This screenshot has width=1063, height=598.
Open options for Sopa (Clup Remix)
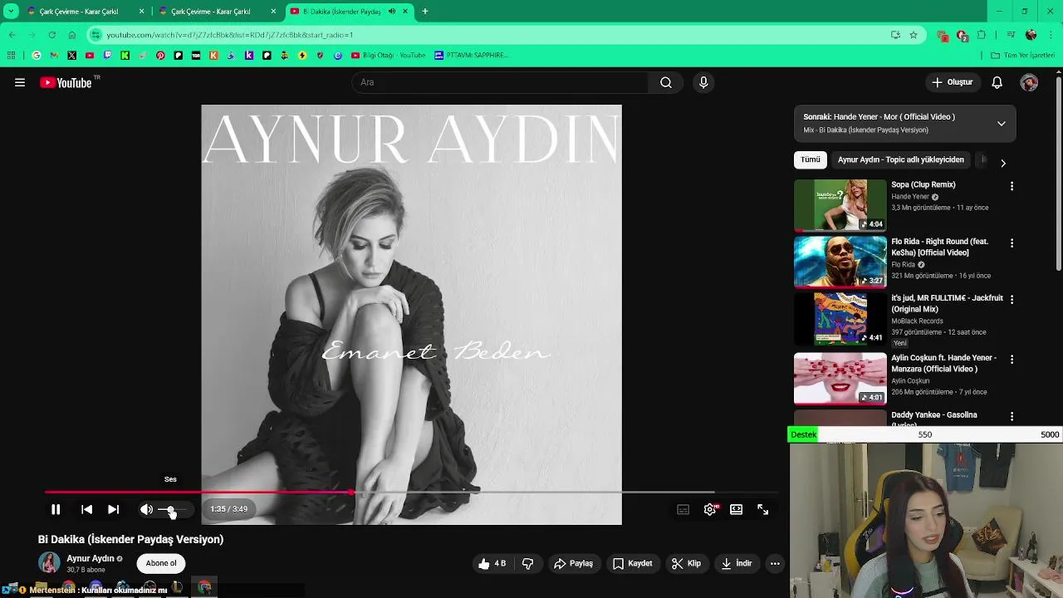(x=1012, y=186)
